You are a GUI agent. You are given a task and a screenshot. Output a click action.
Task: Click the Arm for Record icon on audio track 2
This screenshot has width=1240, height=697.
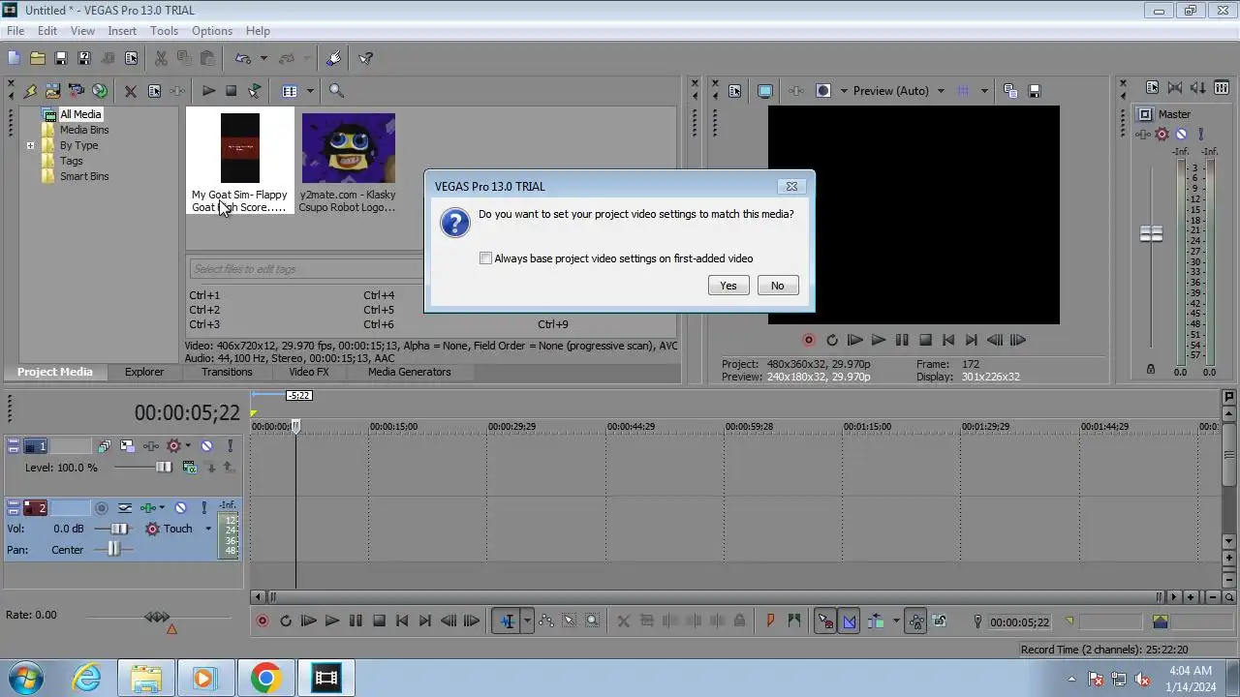101,507
